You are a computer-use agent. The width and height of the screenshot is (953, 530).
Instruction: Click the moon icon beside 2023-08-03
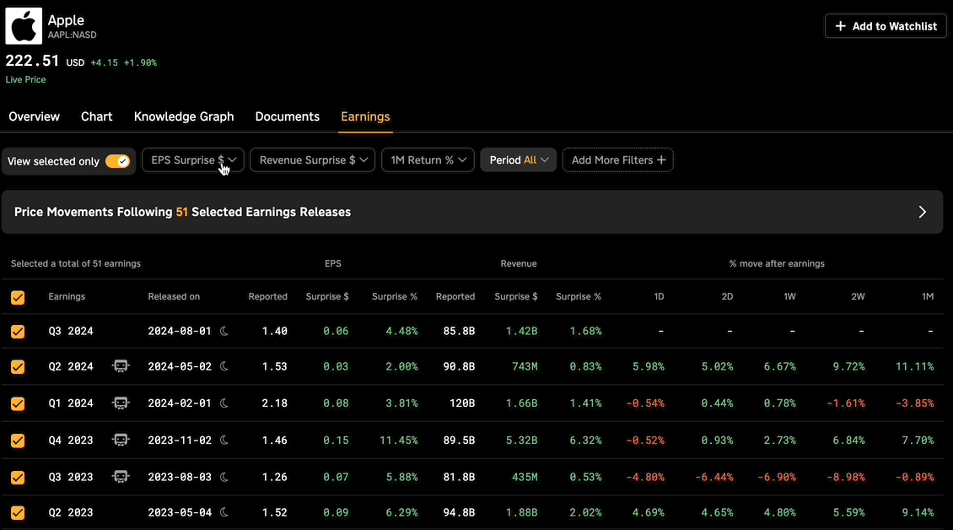224,477
